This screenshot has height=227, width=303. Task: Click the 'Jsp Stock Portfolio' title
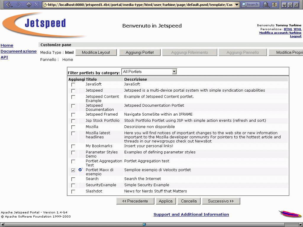pyautogui.click(x=103, y=121)
